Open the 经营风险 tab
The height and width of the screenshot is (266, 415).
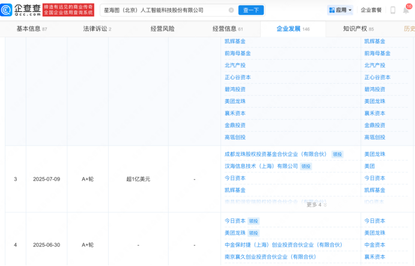pos(162,29)
